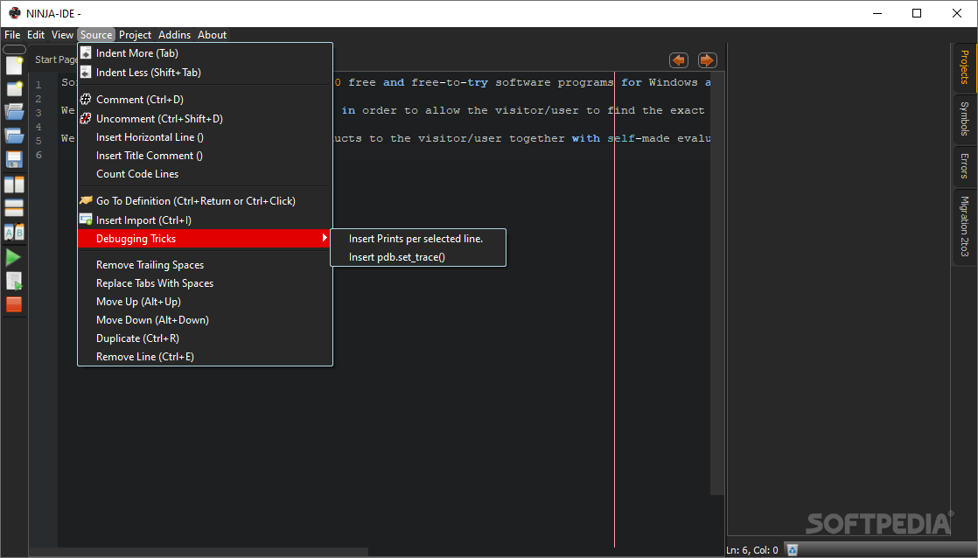The height and width of the screenshot is (558, 978).
Task: Click the NINJA-IDE title bar logo
Action: point(14,13)
